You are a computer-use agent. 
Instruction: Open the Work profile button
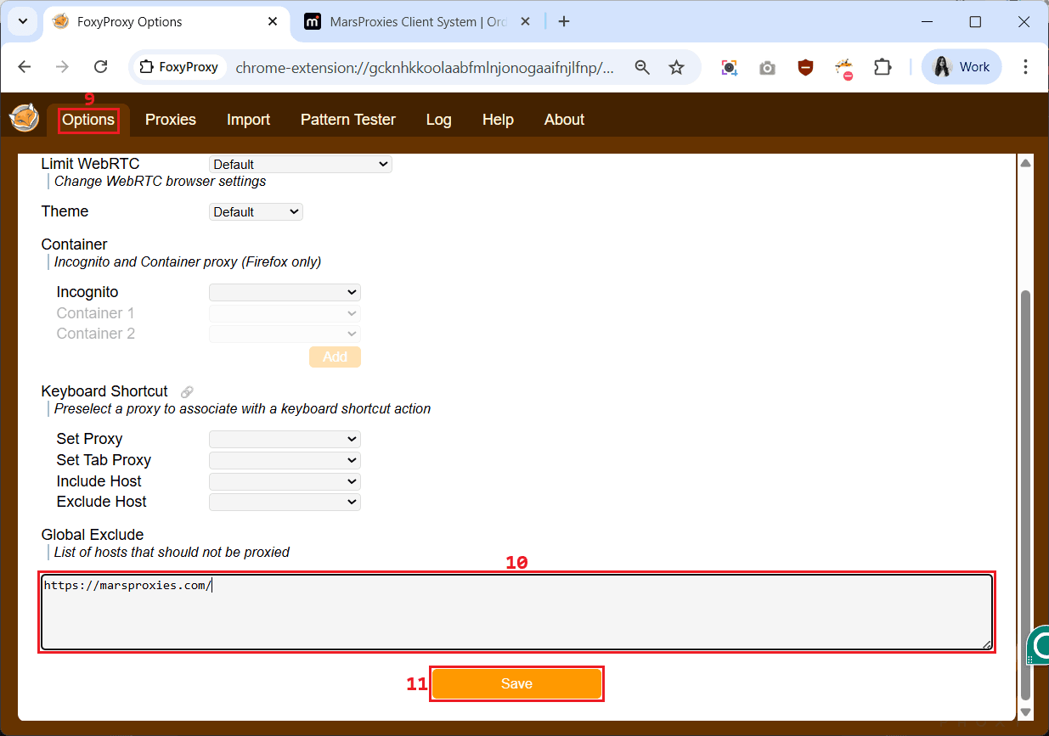[962, 68]
